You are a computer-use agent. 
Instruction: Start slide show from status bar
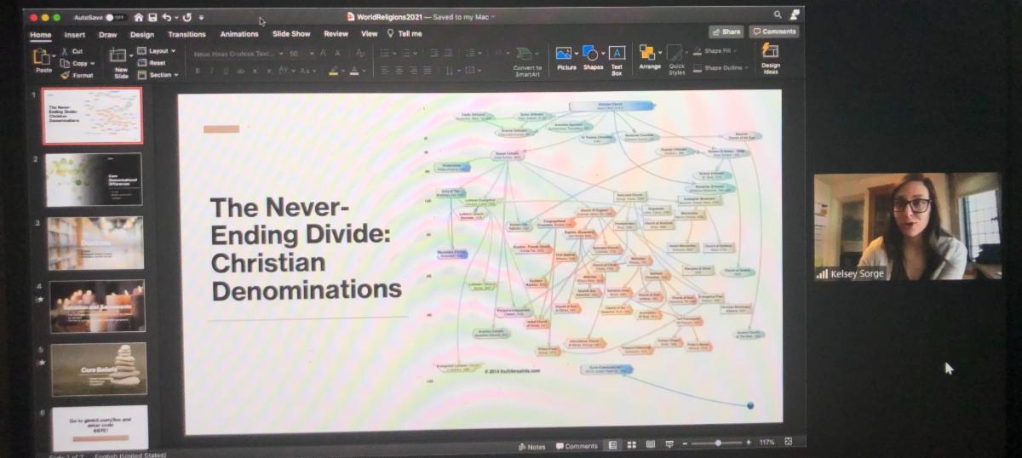click(x=669, y=444)
